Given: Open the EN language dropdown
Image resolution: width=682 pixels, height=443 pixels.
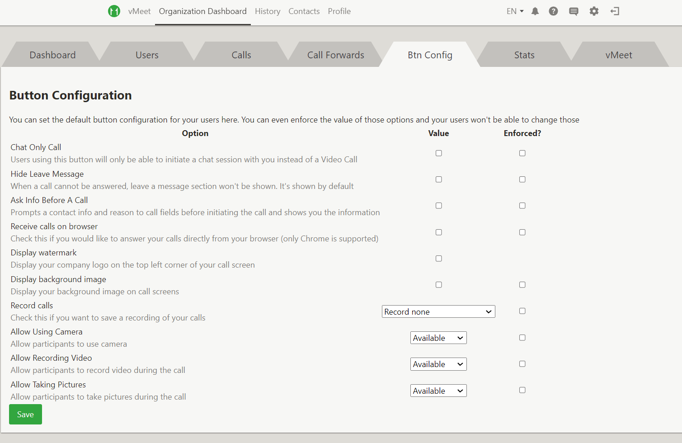Looking at the screenshot, I should click(x=515, y=11).
